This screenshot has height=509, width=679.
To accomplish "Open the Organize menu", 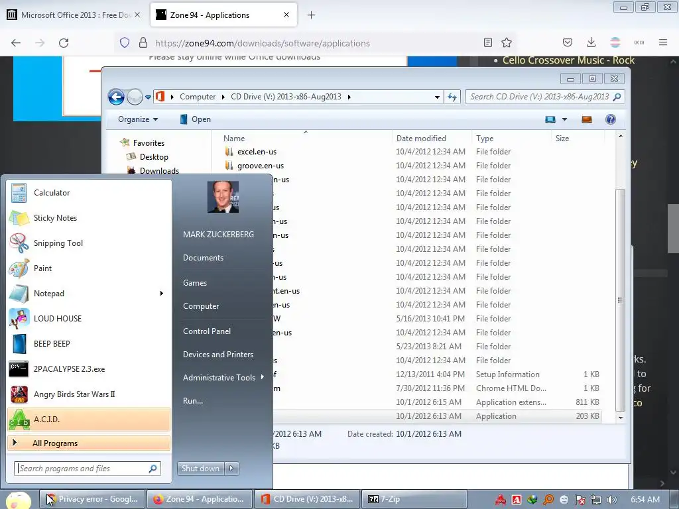I will (x=138, y=119).
